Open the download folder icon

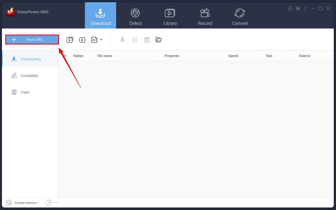159,40
